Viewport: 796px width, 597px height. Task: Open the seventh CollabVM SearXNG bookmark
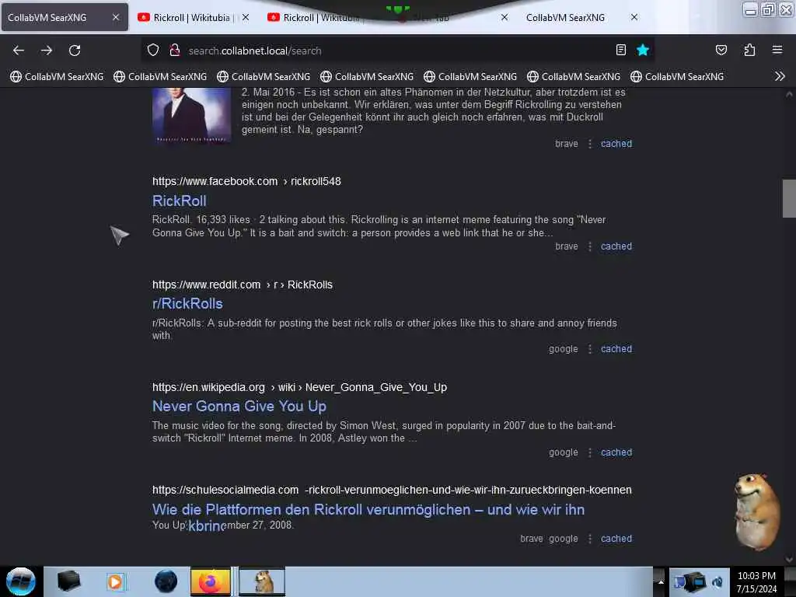coord(677,77)
